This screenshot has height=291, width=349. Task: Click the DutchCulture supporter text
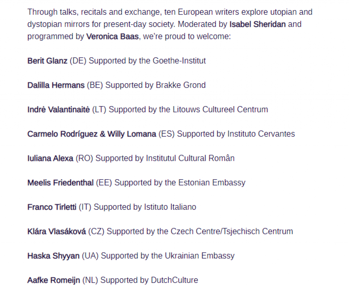(174, 280)
